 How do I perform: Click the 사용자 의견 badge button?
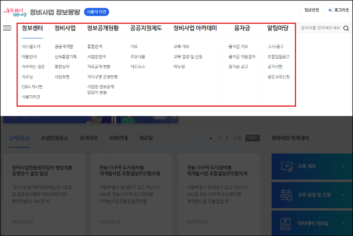click(96, 12)
